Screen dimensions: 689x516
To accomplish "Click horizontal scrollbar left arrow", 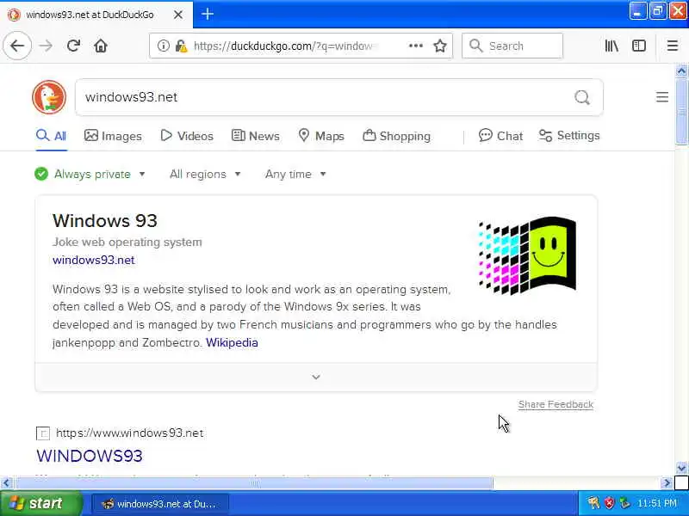I will [6, 483].
